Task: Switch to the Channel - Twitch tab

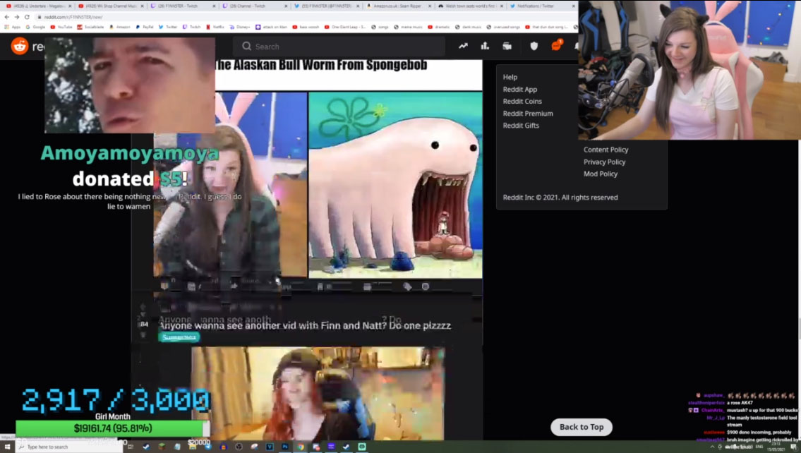Action: point(254,6)
